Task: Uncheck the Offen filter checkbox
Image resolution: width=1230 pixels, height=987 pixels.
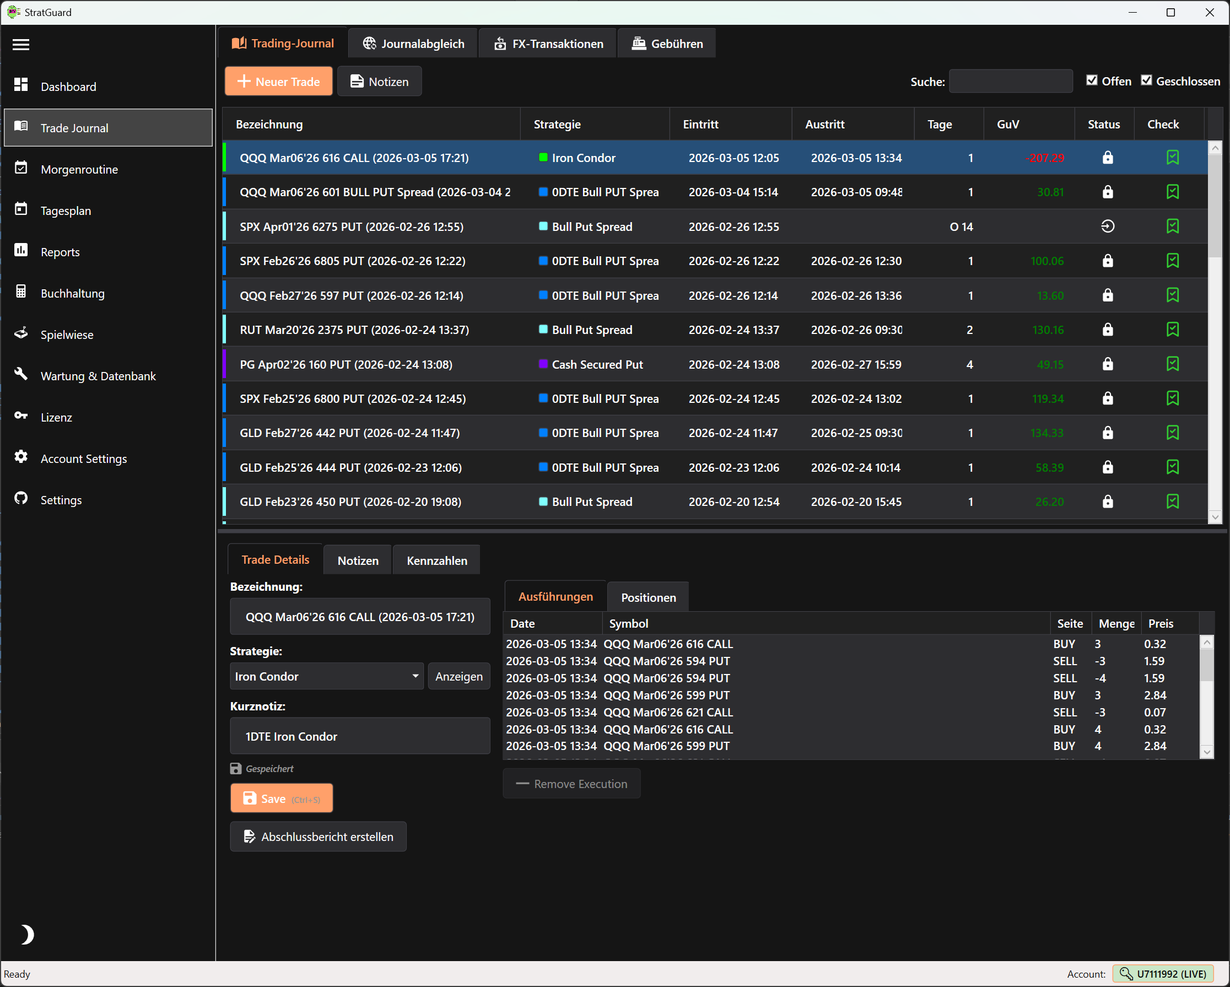Action: point(1092,80)
